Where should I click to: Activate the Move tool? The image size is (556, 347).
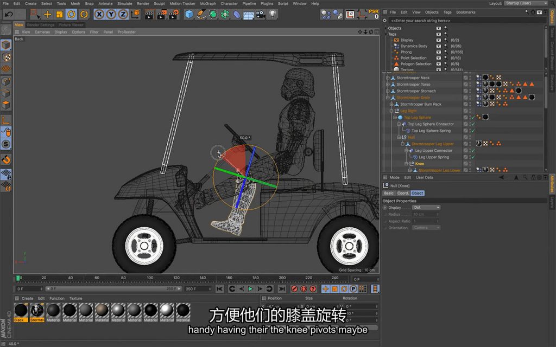click(x=48, y=15)
